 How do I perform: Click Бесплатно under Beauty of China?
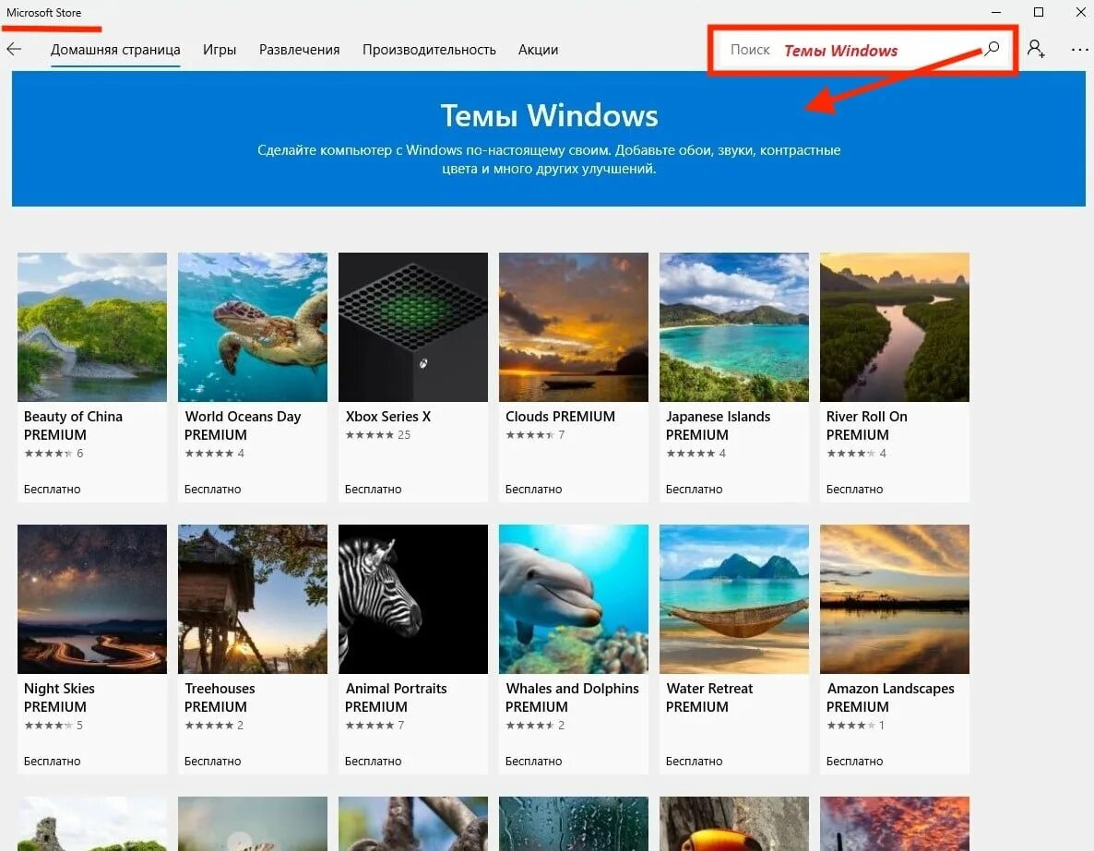53,490
